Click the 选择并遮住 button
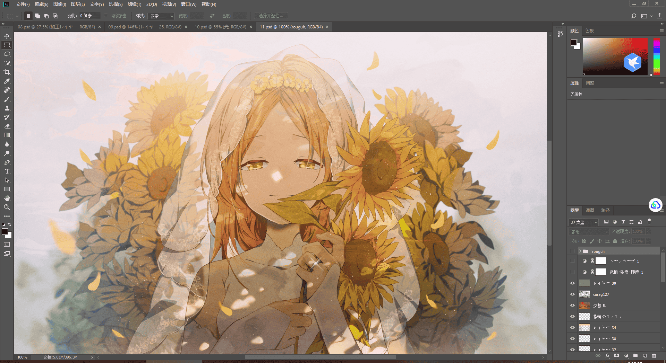The image size is (666, 363). tap(271, 16)
